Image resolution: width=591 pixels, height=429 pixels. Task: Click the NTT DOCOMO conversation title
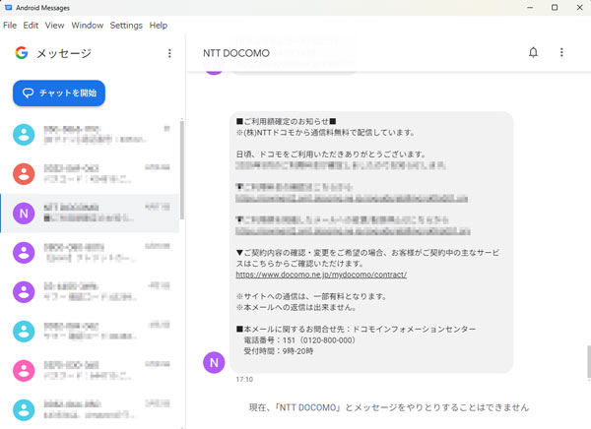tap(236, 53)
